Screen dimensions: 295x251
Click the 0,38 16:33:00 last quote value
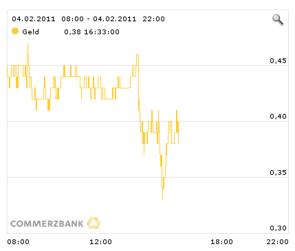(91, 32)
